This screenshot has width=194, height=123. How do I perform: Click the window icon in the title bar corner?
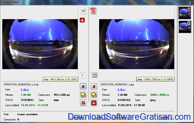190,2
